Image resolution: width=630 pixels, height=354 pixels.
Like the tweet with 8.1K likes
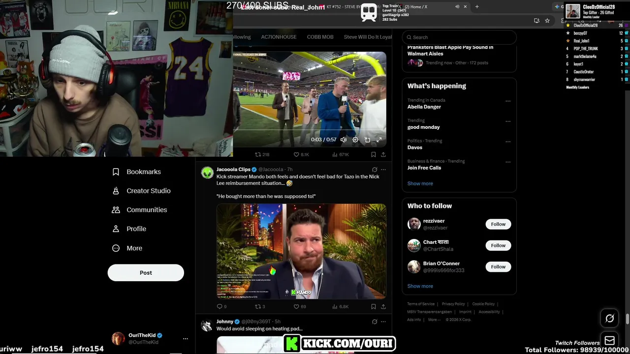(301, 154)
